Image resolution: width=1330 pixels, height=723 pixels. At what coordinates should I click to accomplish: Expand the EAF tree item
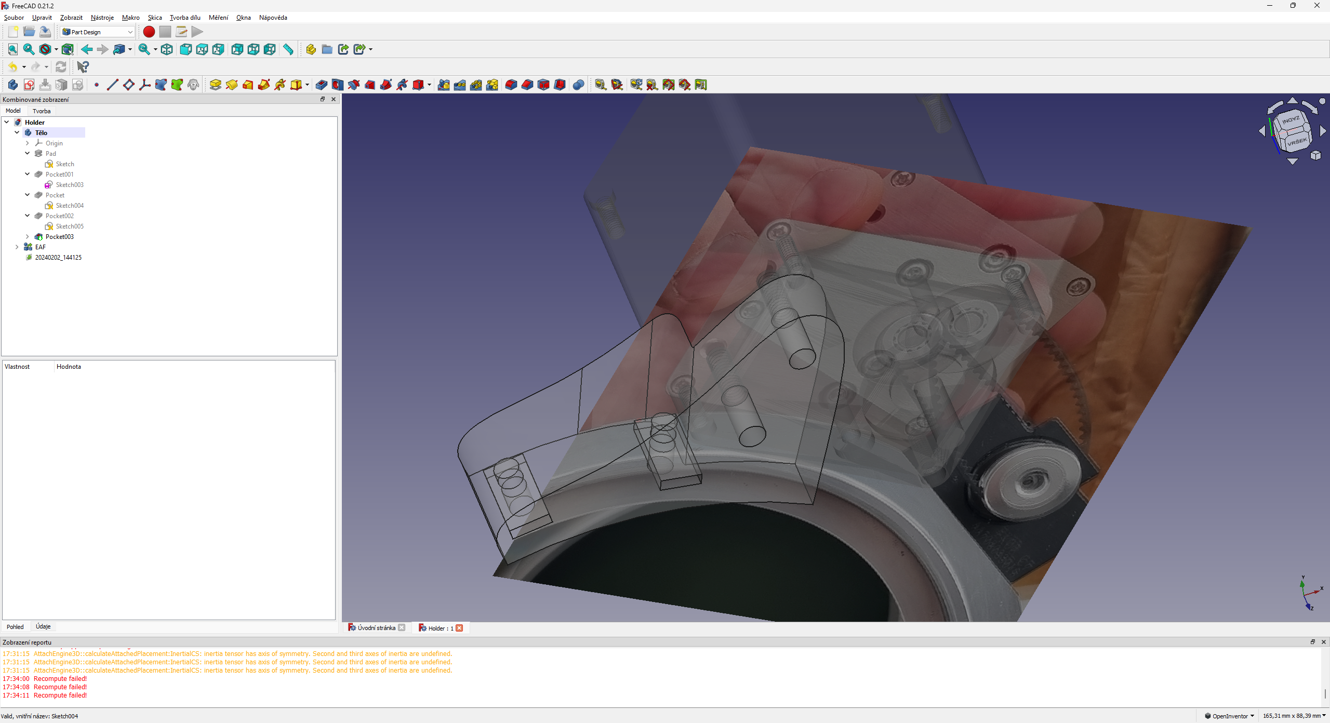(x=17, y=247)
